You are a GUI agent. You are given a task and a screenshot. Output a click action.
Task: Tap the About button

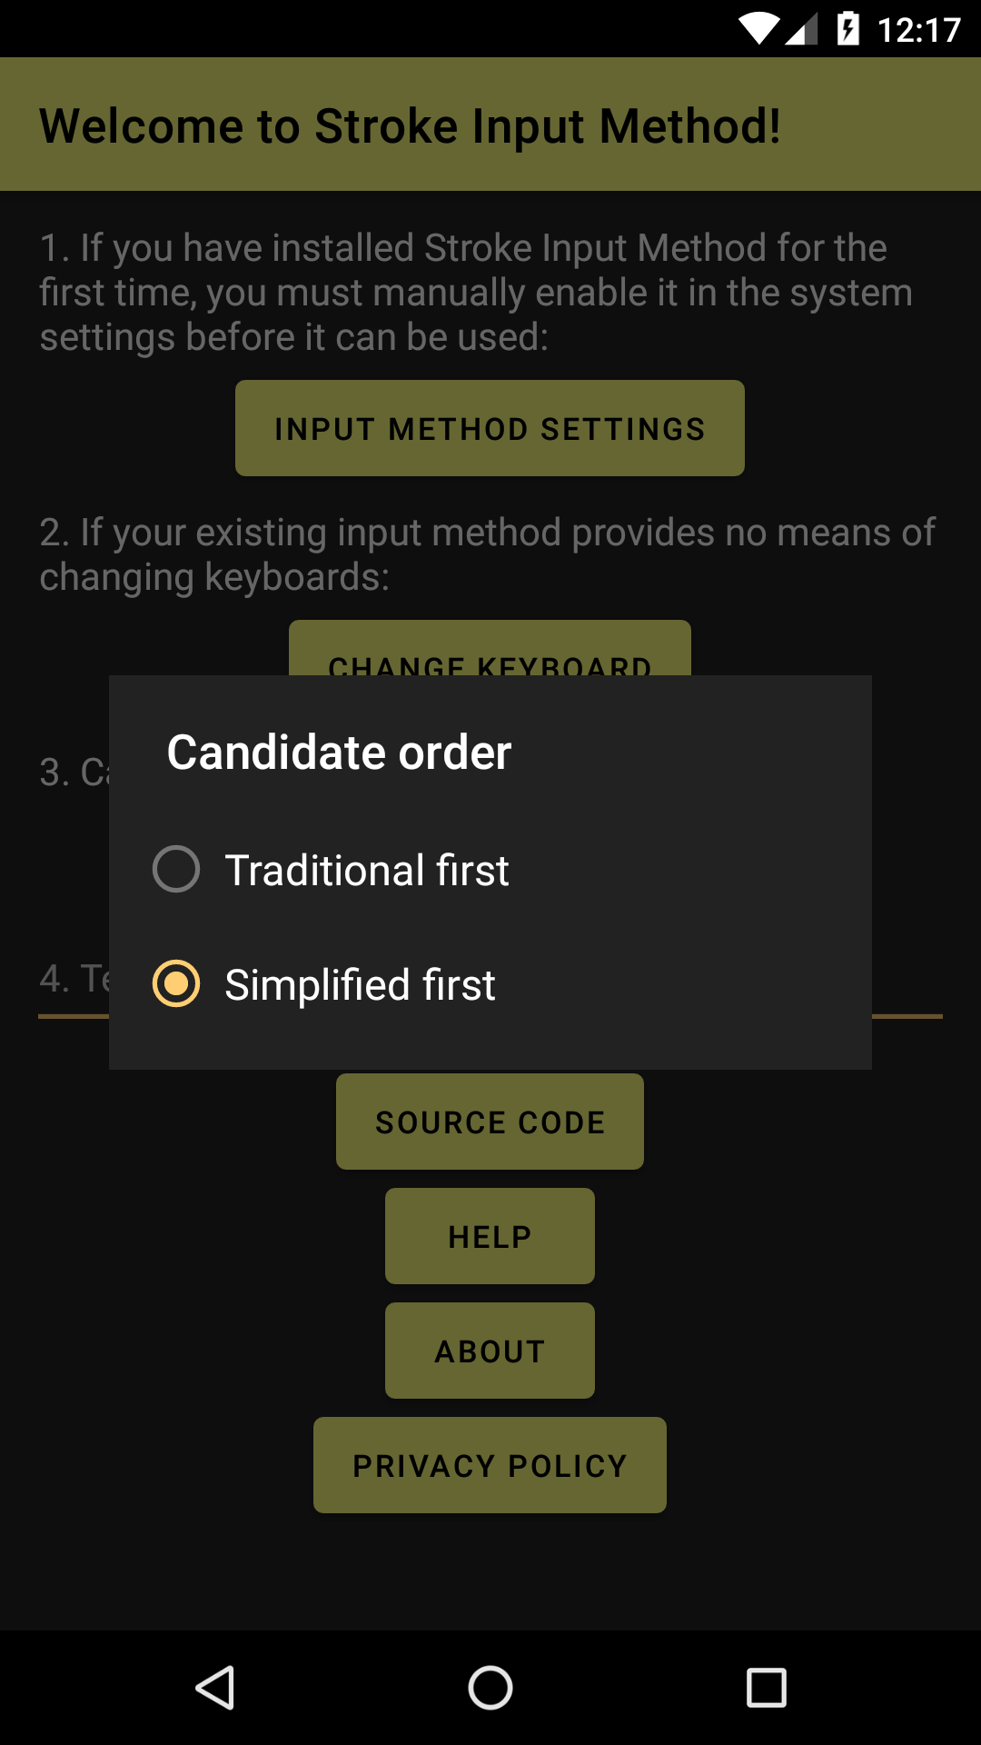point(490,1351)
